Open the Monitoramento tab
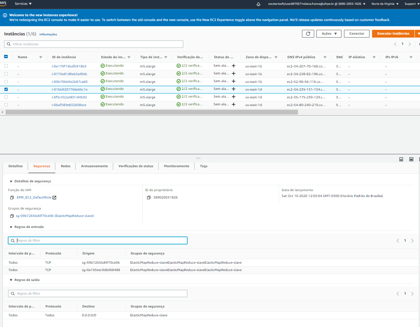420x327 pixels. tap(176, 166)
